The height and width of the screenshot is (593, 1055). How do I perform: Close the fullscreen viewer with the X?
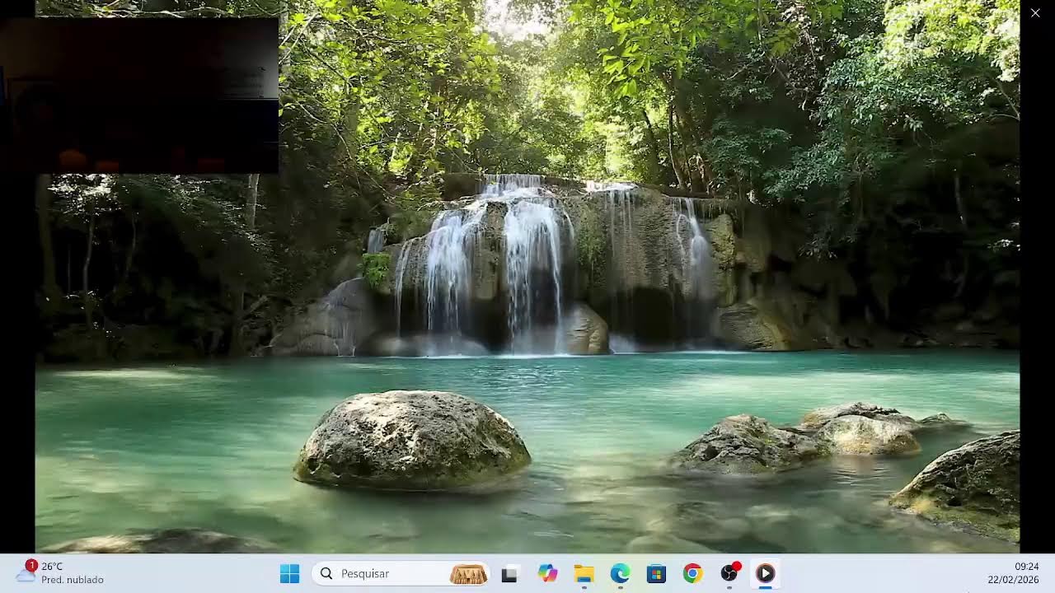[1035, 12]
